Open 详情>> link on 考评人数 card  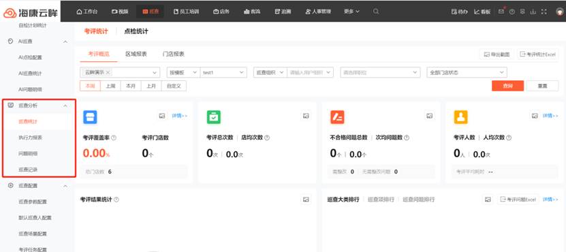click(x=550, y=116)
